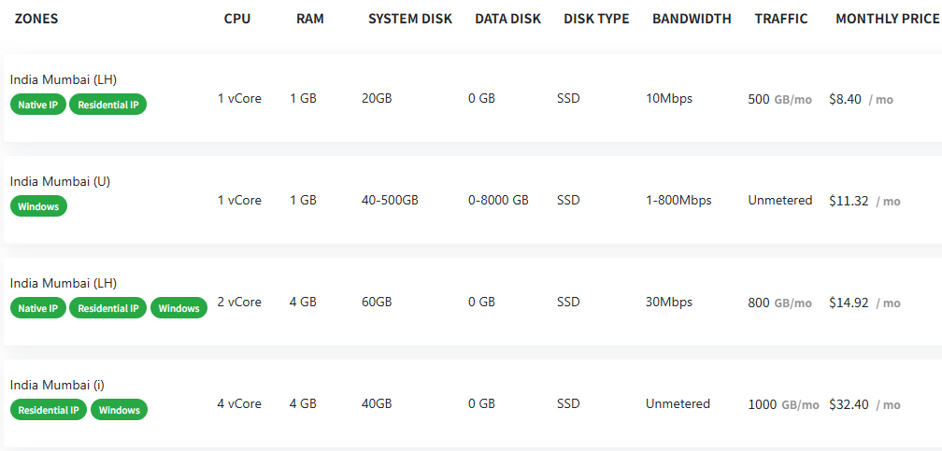Click Windows badge under India Mumbai (U)
Viewport: 942px width, 451px height.
click(38, 206)
